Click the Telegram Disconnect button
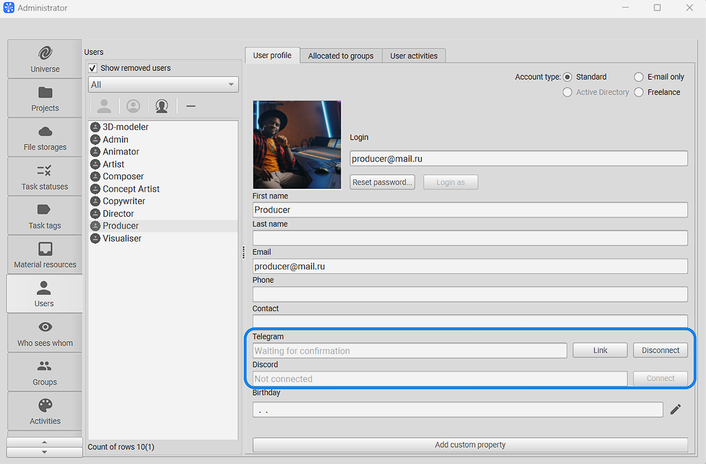This screenshot has height=464, width=706. point(661,350)
